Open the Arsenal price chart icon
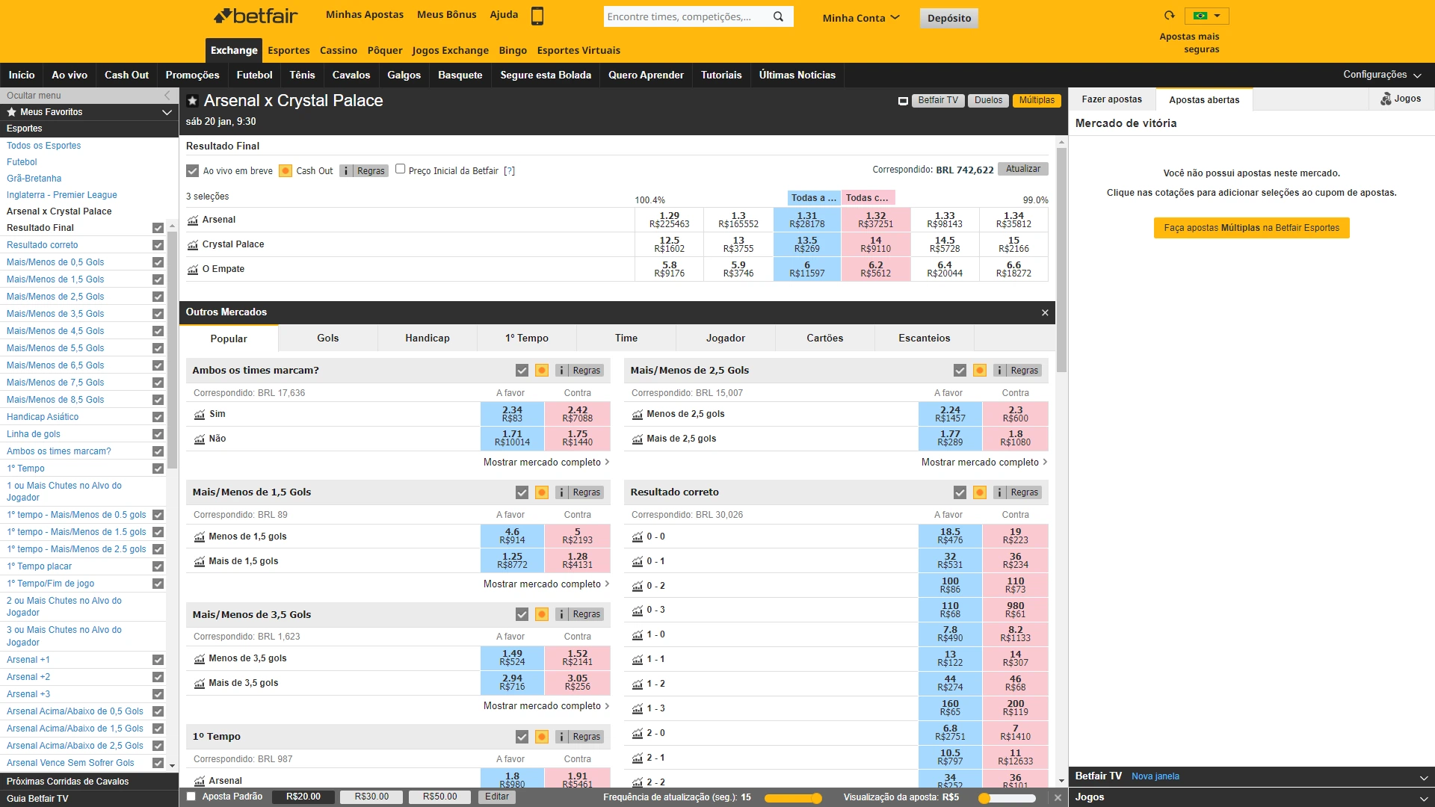1435x807 pixels. pyautogui.click(x=193, y=220)
